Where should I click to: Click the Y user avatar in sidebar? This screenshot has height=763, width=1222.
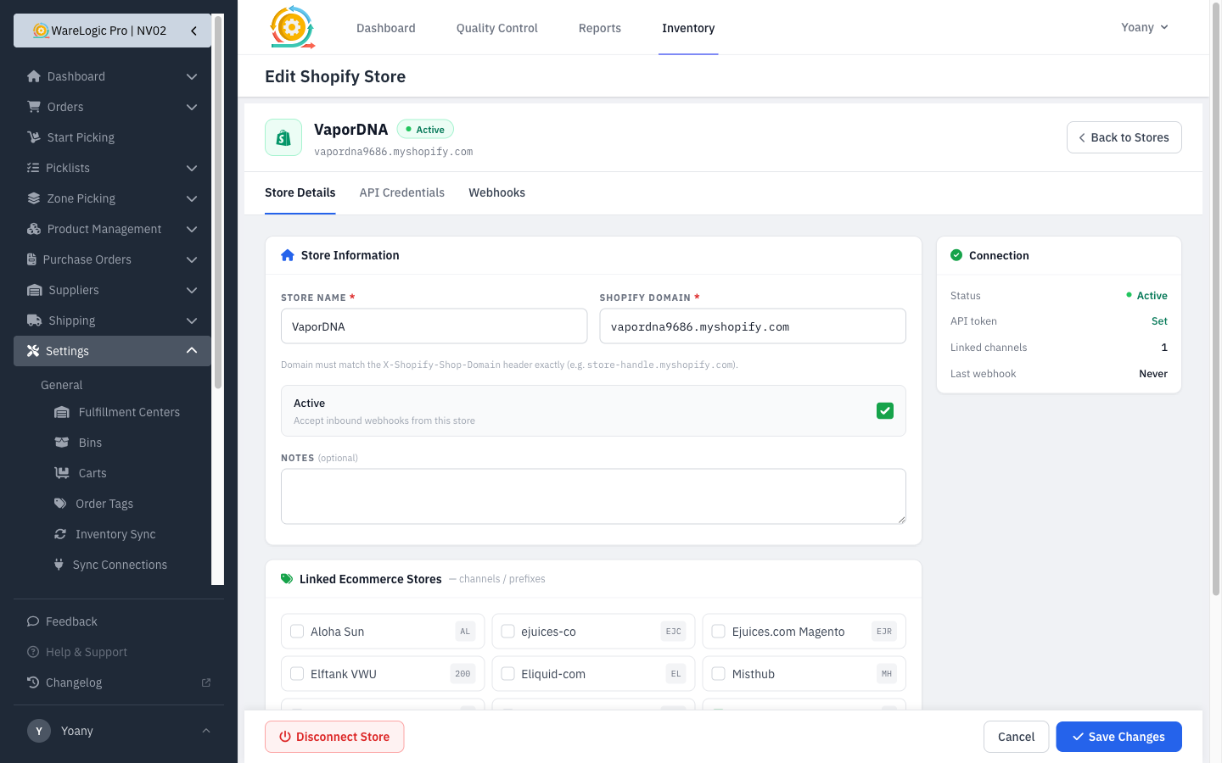coord(39,731)
